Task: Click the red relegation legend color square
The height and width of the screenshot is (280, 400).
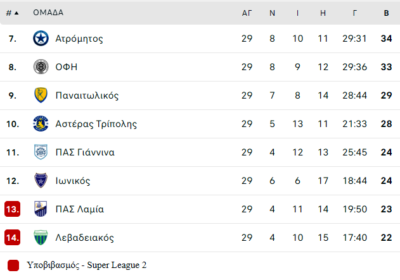Action: tap(13, 265)
